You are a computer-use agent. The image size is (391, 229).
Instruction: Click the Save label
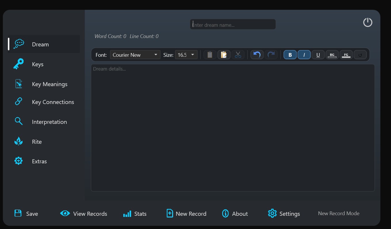(32, 214)
